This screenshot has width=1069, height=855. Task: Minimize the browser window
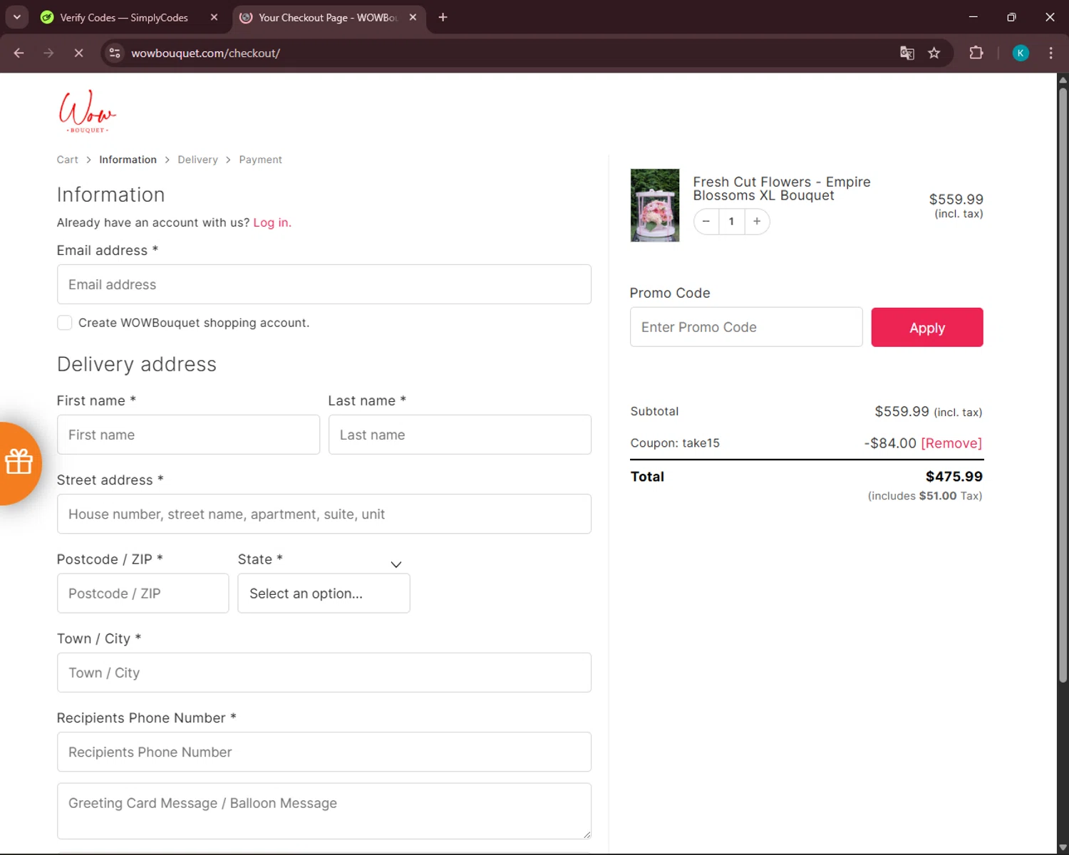tap(973, 17)
